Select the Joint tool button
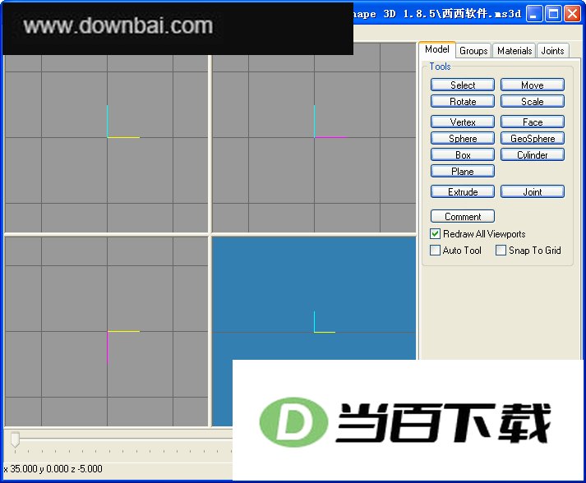586x483 pixels. [x=533, y=191]
